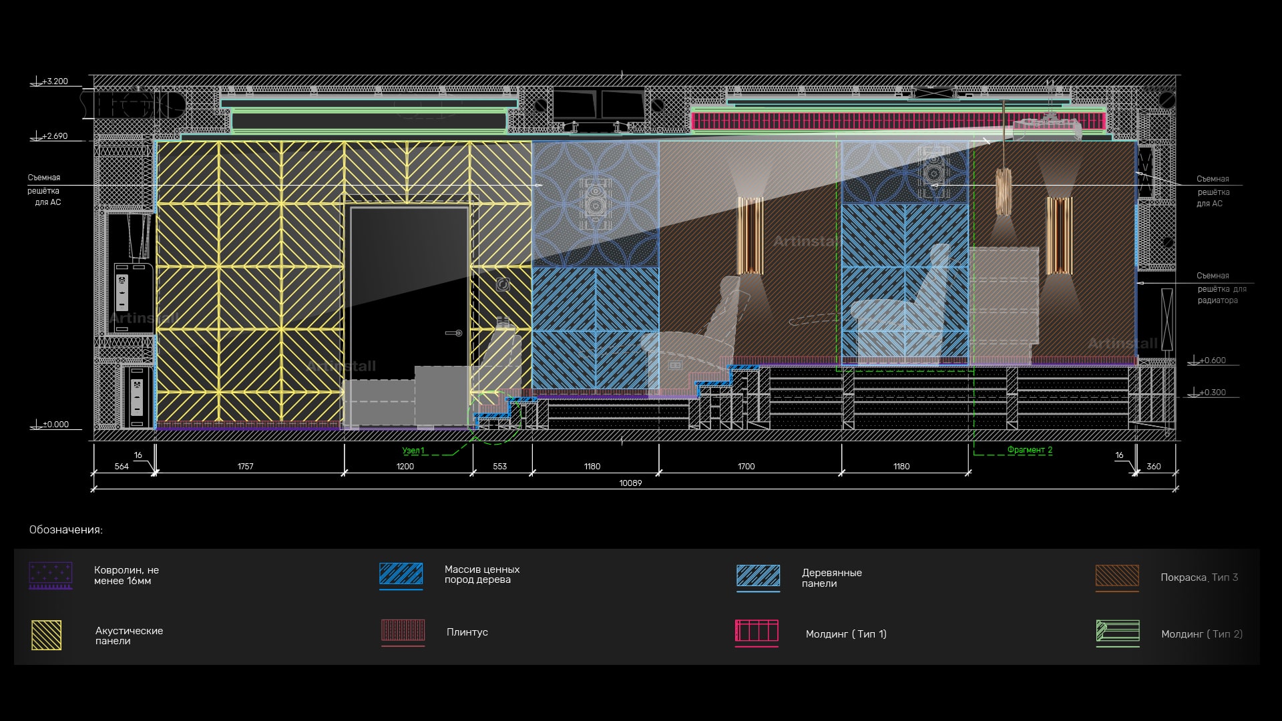Click the green 'Узел 1' callout label
The height and width of the screenshot is (721, 1282).
413,451
